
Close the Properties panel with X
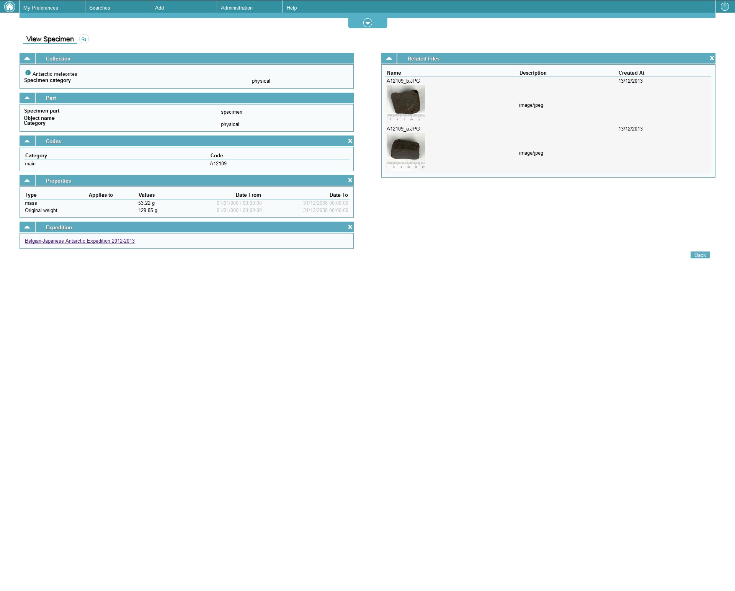(x=350, y=181)
